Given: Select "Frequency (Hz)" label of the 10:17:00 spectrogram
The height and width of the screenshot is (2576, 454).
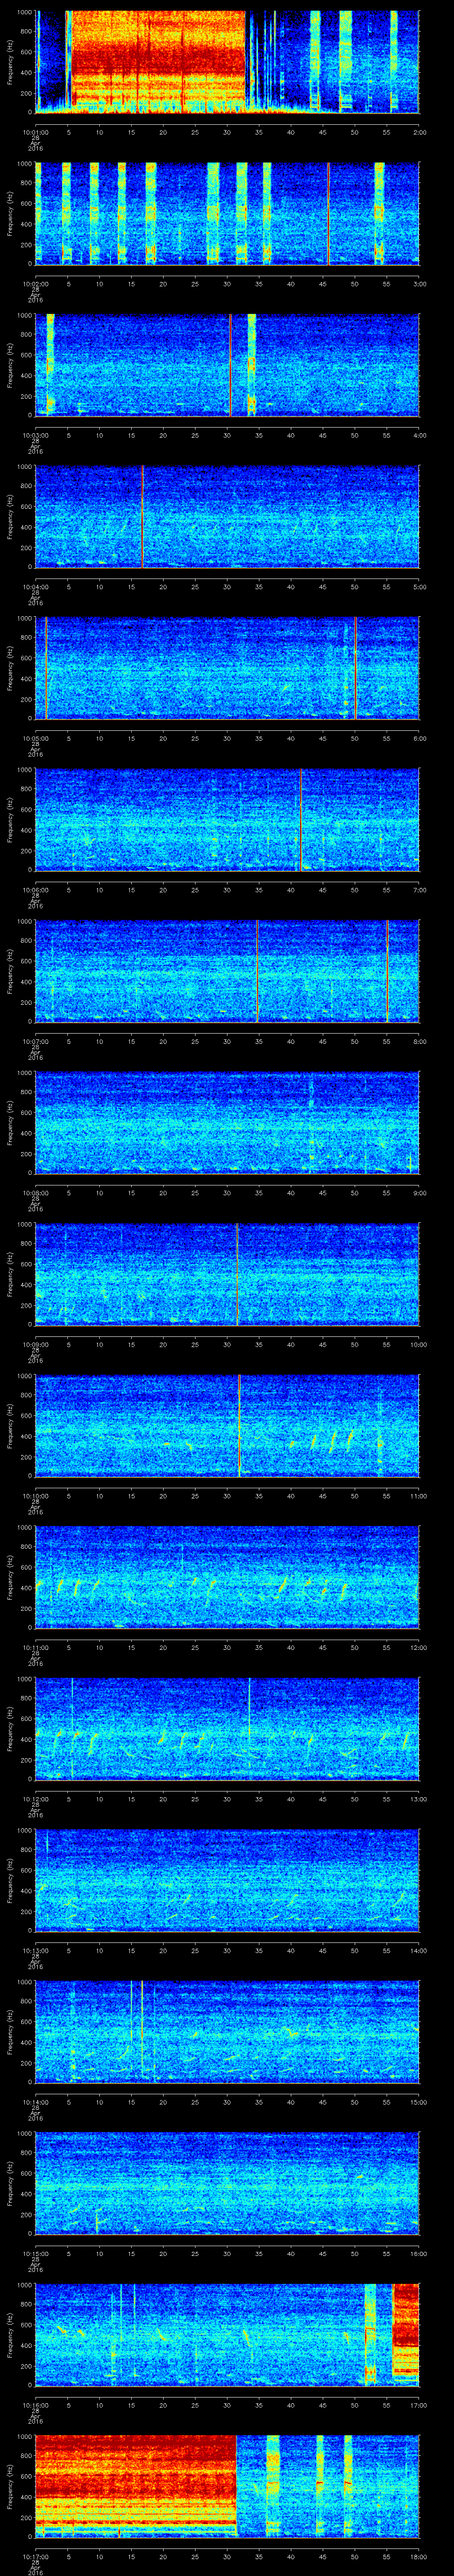Looking at the screenshot, I should point(10,2488).
